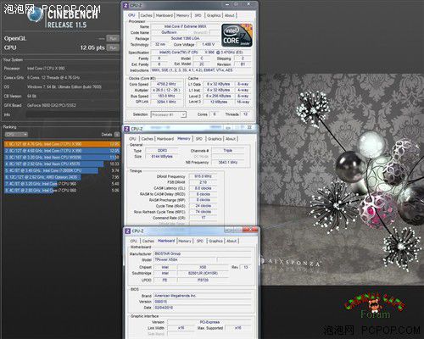Screen dimensions: 424x339
Task: Click the Intel Core i7 logo badge
Action: point(237,36)
